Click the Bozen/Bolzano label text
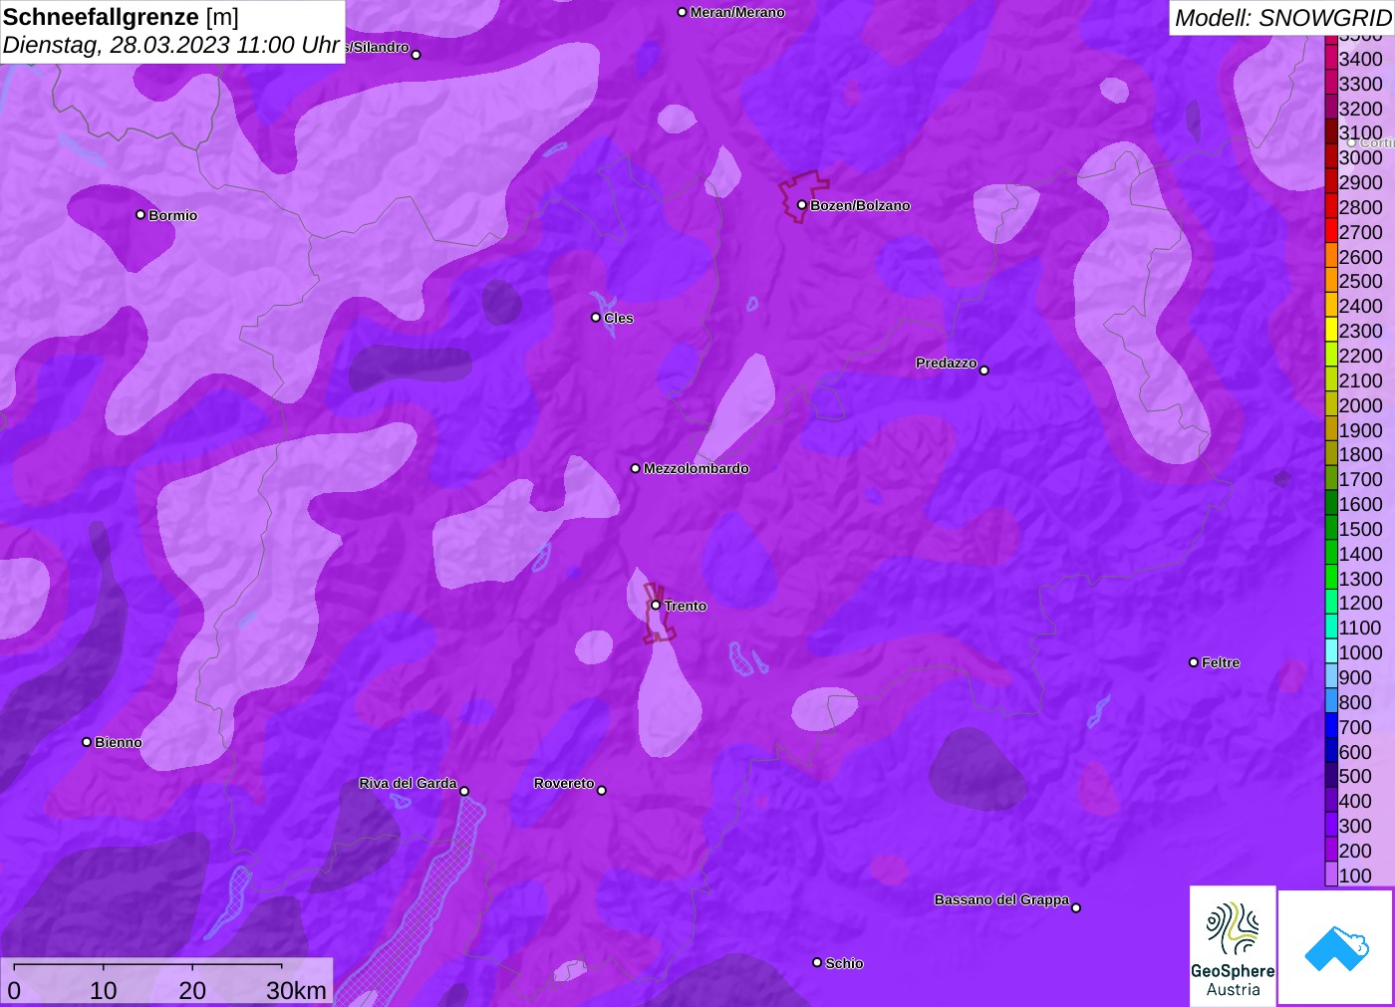1395x1007 pixels. [860, 205]
